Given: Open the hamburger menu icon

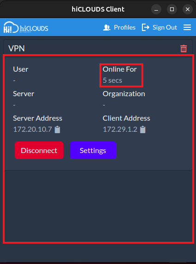Looking at the screenshot, I should click(x=187, y=27).
